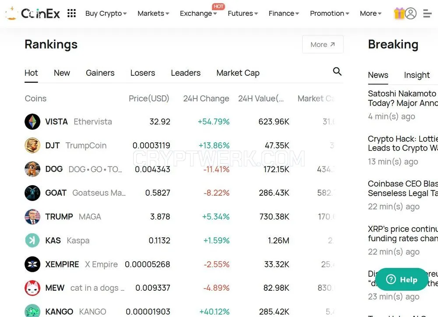Click the Coins column header
The image size is (438, 317).
point(35,99)
